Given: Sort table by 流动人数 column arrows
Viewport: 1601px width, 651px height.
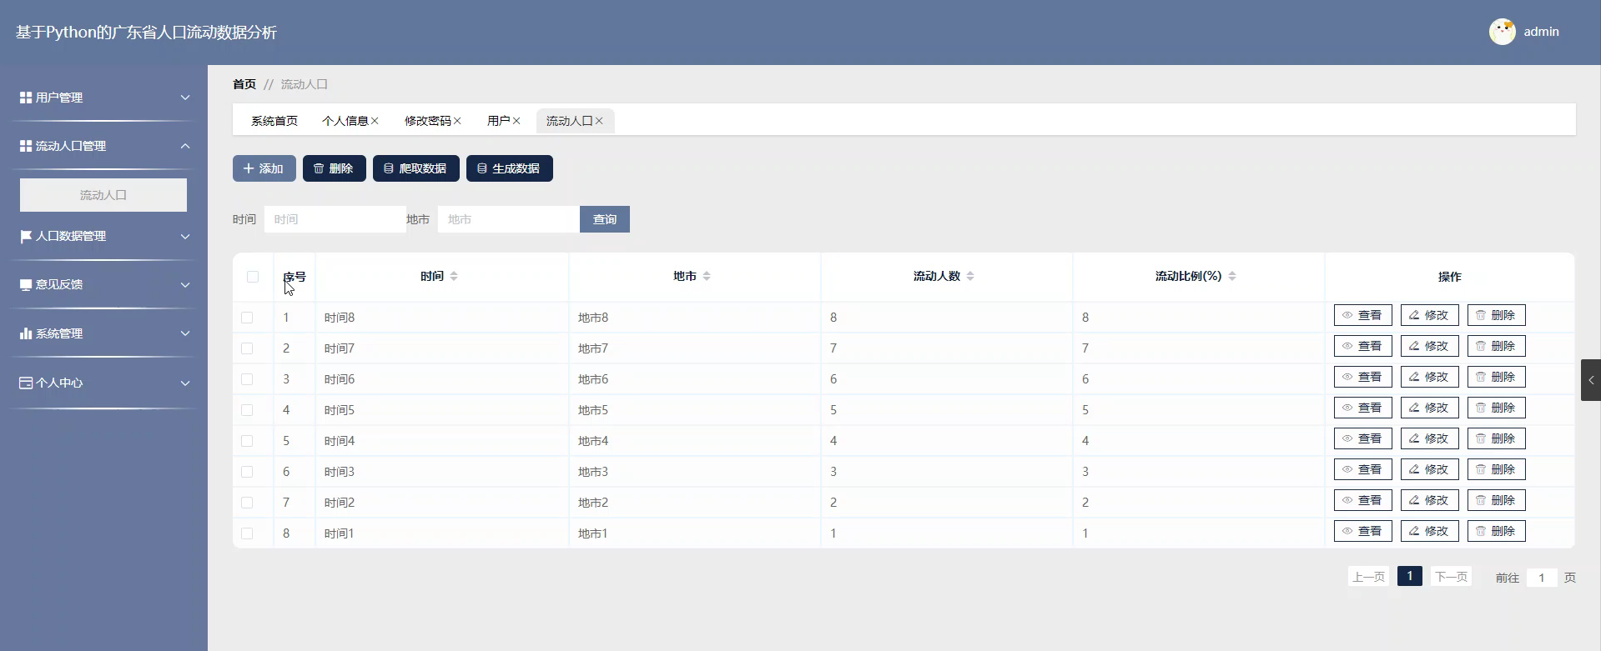Looking at the screenshot, I should tap(970, 276).
